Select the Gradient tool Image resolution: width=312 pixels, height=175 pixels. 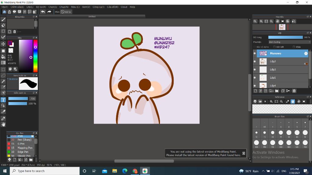point(3,63)
